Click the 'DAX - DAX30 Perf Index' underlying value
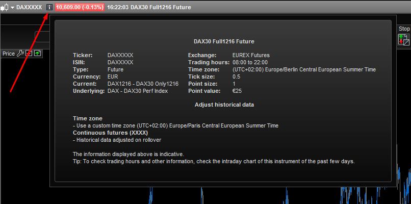Image resolution: width=411 pixels, height=204 pixels. tap(138, 91)
